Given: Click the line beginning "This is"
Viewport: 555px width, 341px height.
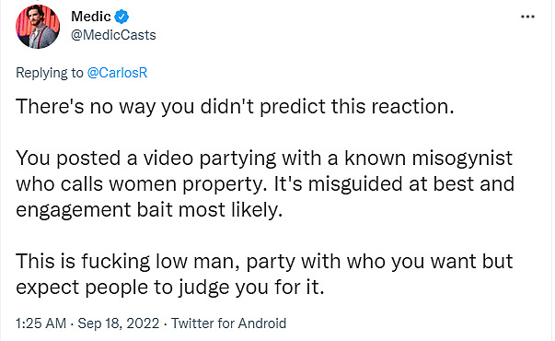Looking at the screenshot, I should coord(264,261).
